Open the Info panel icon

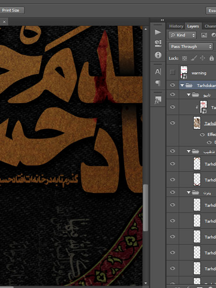(158, 55)
